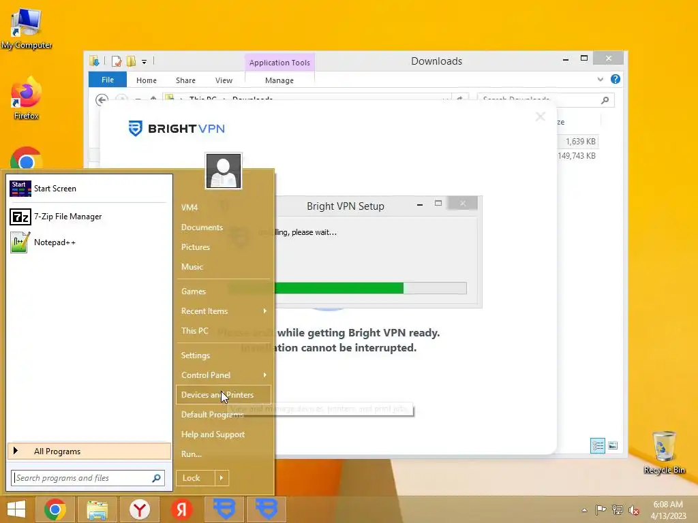Select the 1,639 KB file size cell

coord(581,142)
